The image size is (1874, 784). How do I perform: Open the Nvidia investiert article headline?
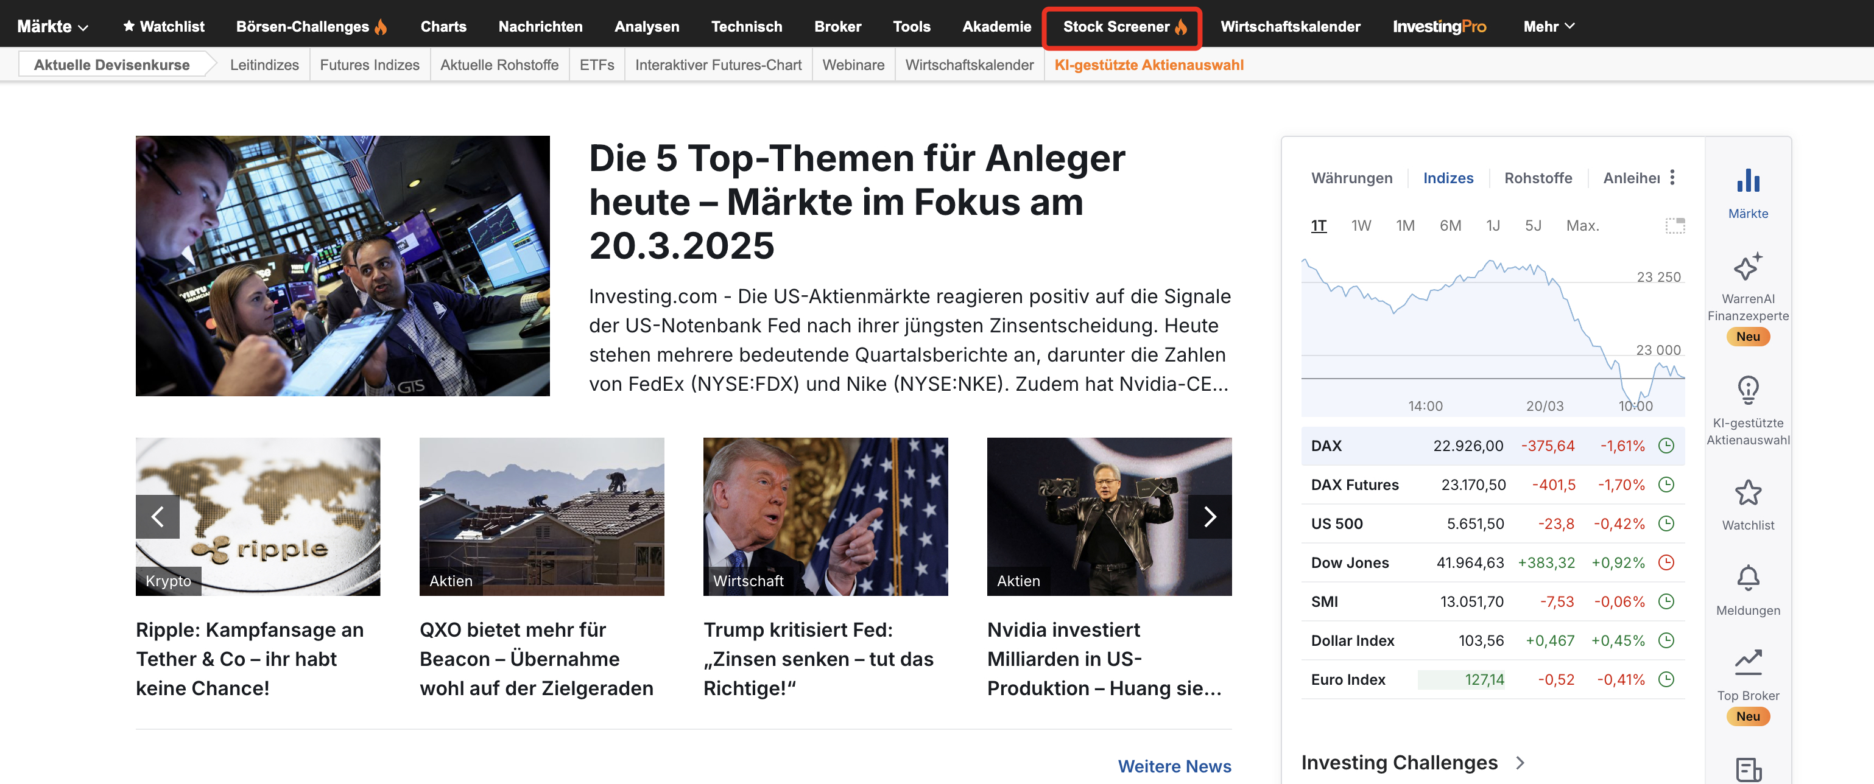[1104, 659]
